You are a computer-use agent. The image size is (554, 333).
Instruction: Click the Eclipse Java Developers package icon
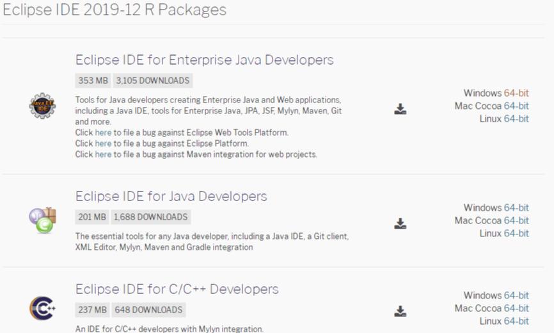coord(43,220)
